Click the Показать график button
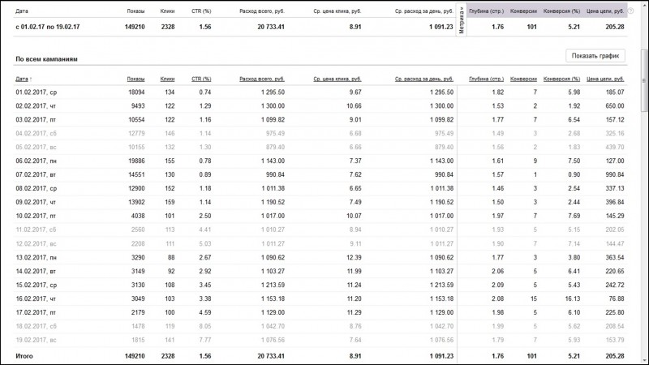Image resolution: width=649 pixels, height=365 pixels. [x=595, y=56]
